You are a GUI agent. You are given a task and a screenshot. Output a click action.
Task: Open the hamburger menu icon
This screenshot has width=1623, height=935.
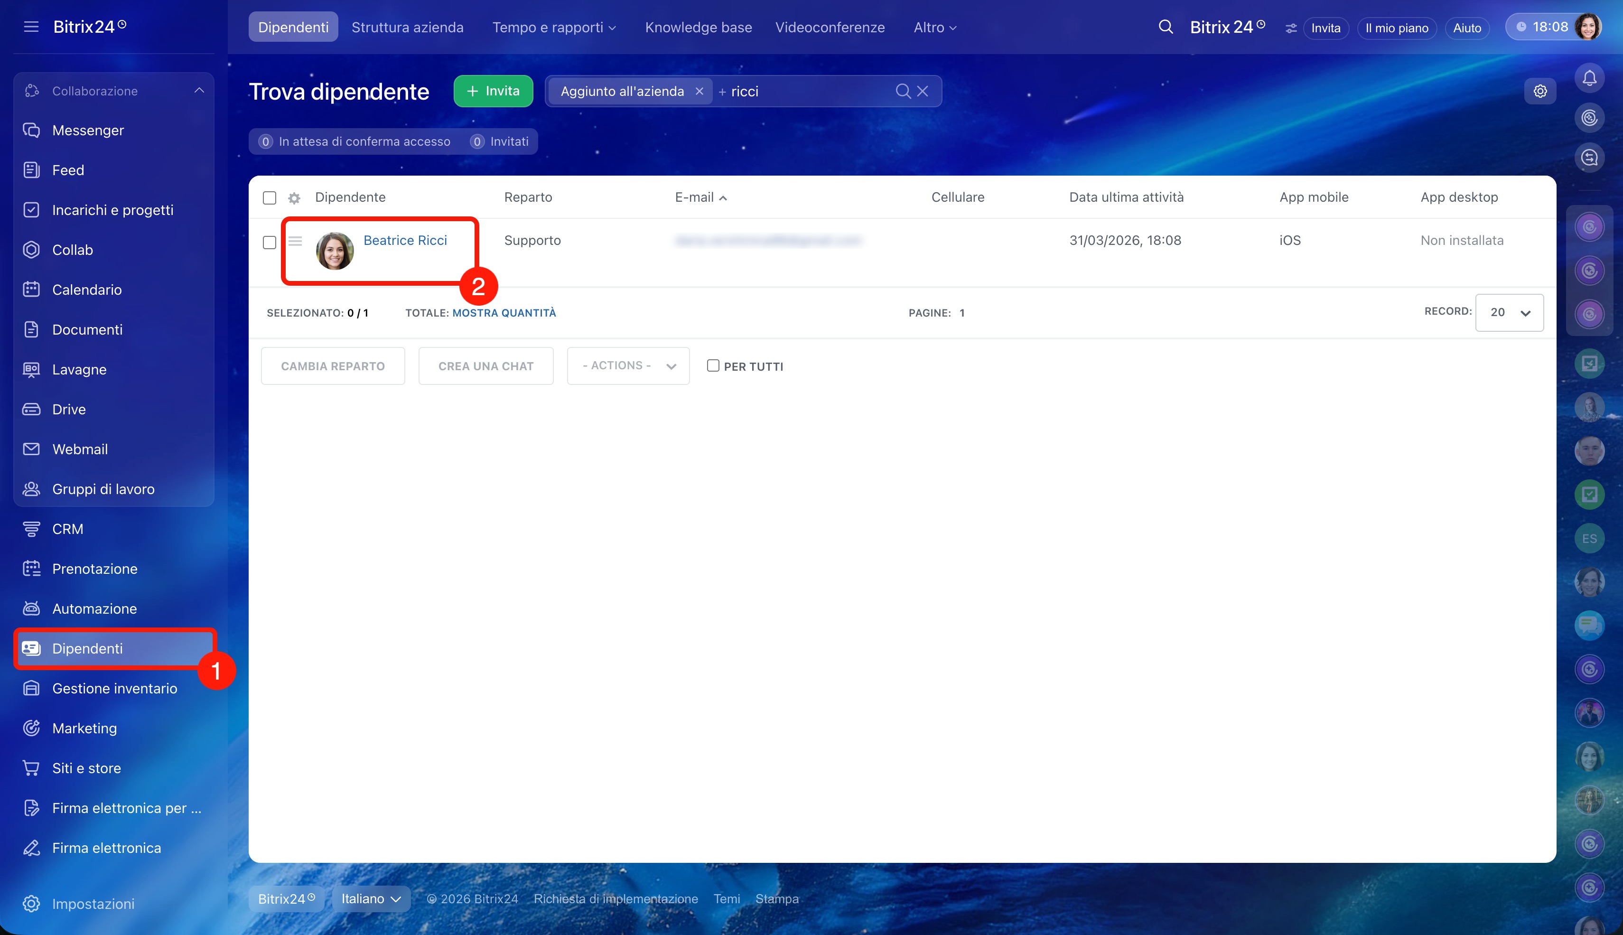(31, 27)
